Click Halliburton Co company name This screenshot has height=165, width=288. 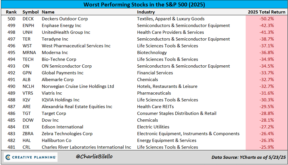pos(56,140)
